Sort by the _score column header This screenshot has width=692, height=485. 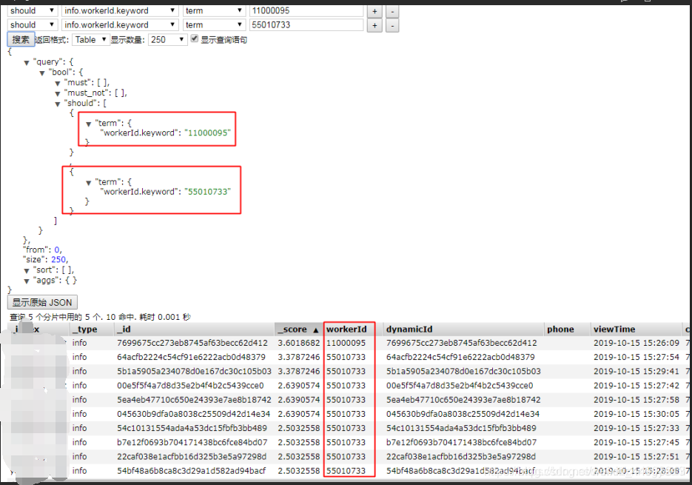(x=298, y=329)
